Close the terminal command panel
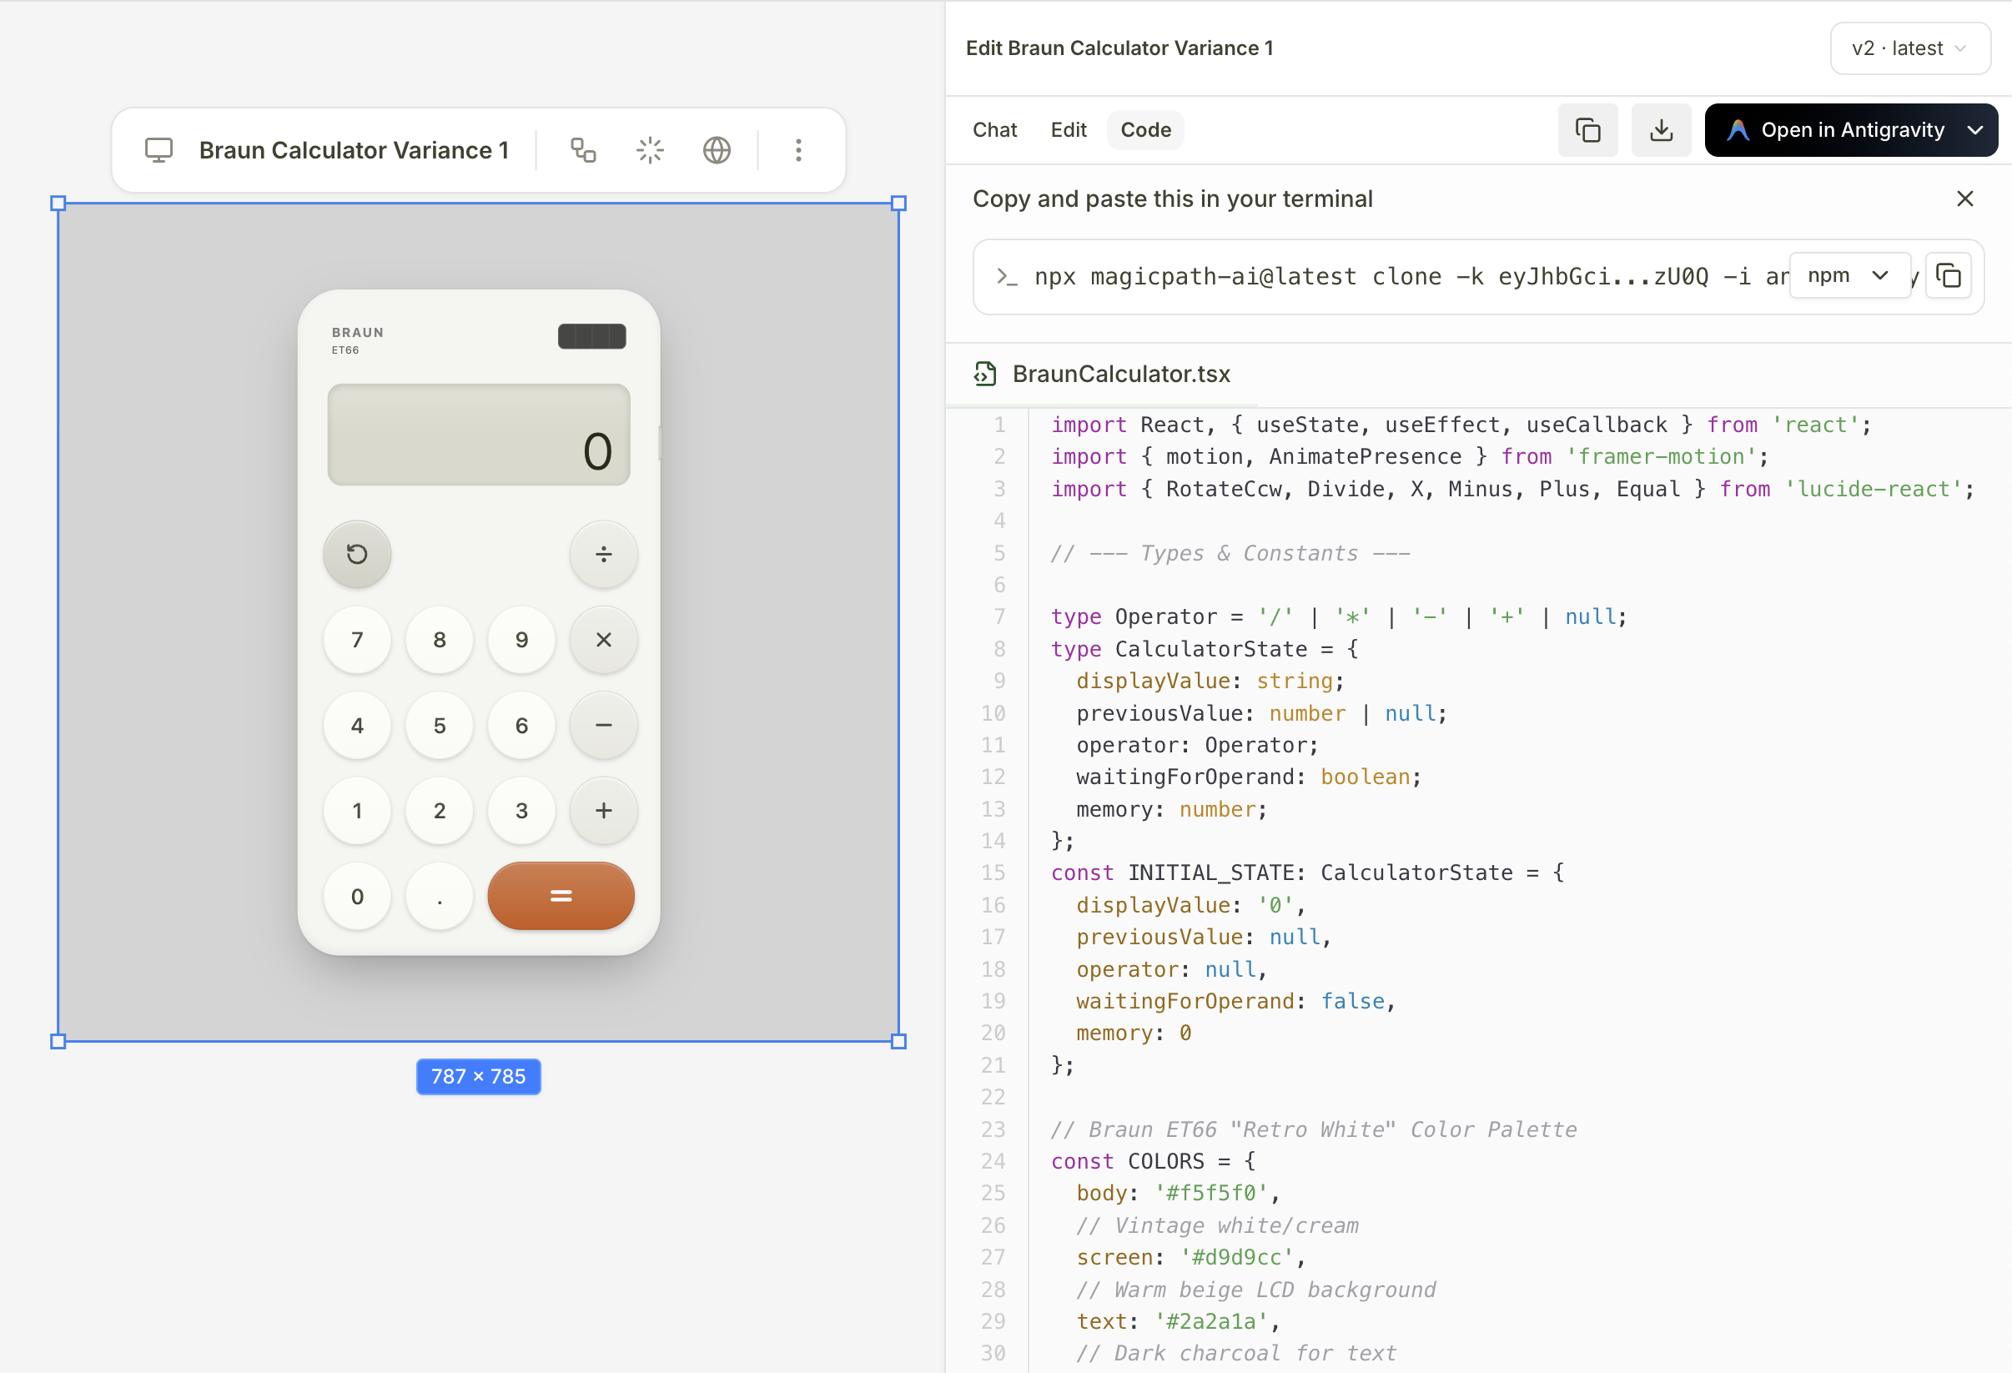This screenshot has width=2012, height=1373. (x=1964, y=199)
